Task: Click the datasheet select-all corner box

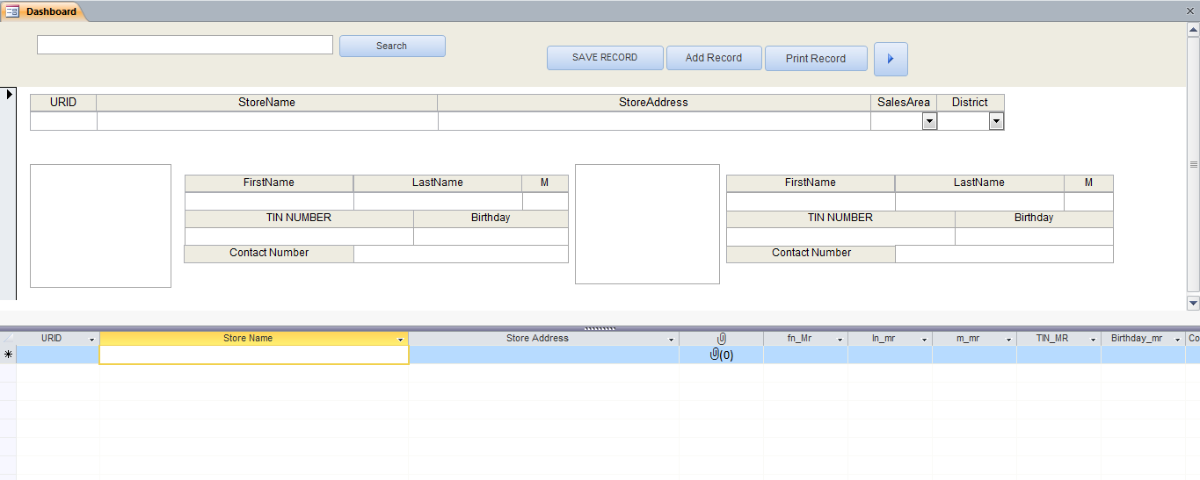Action: coord(8,338)
